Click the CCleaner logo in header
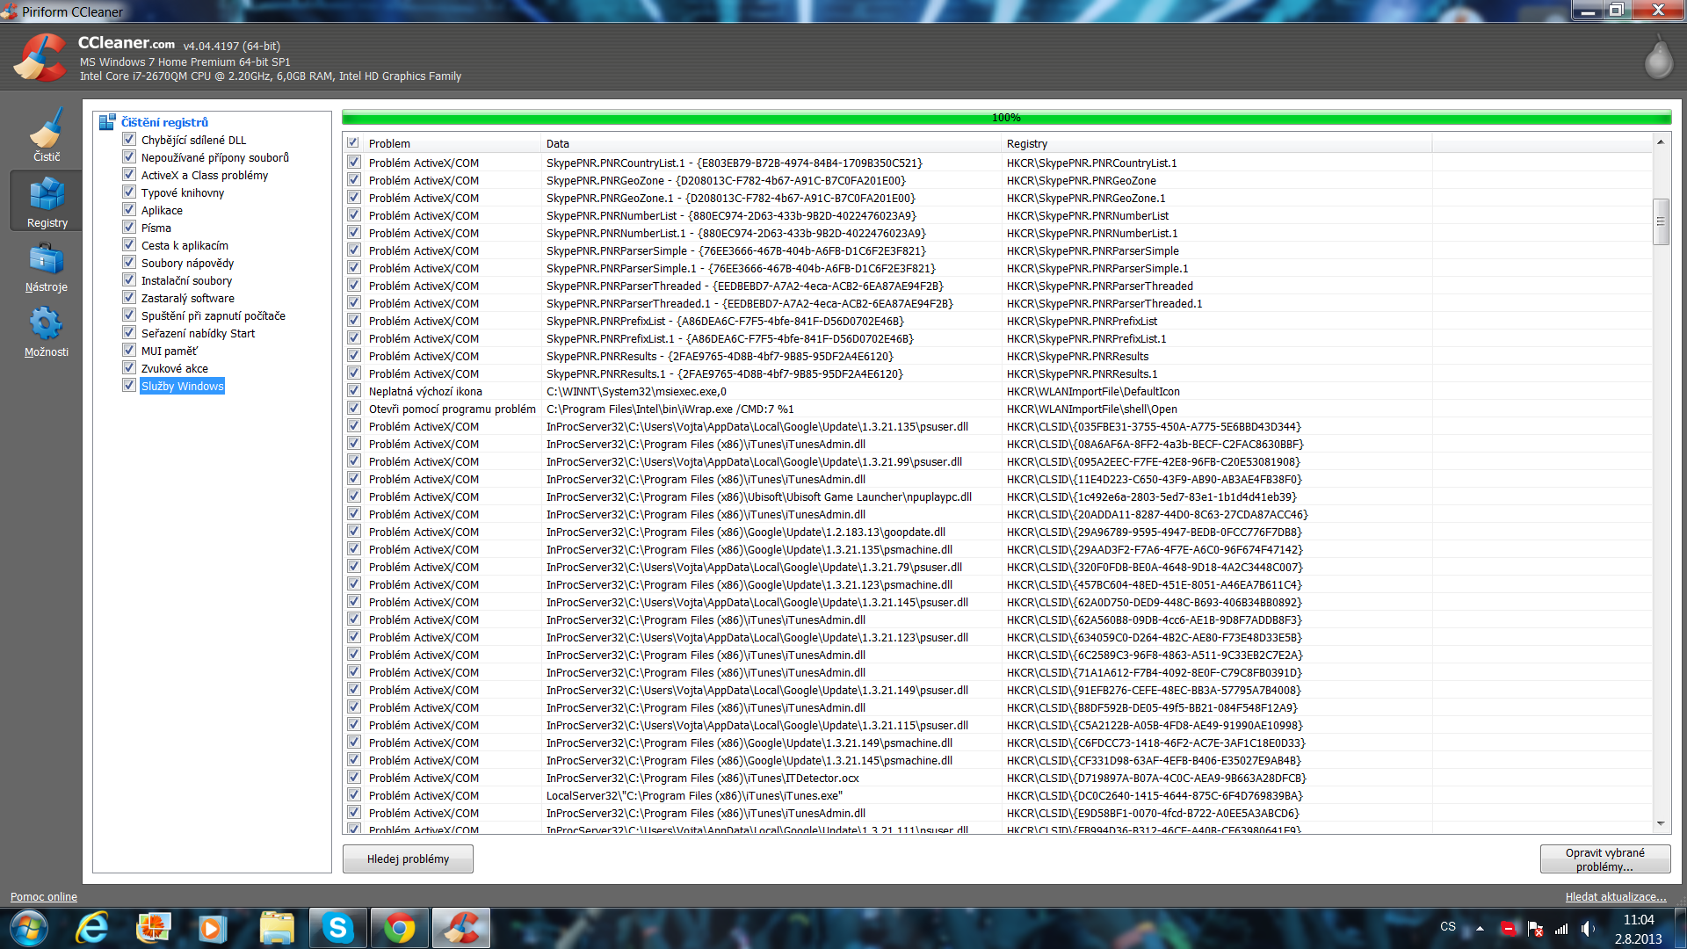 pos(40,58)
